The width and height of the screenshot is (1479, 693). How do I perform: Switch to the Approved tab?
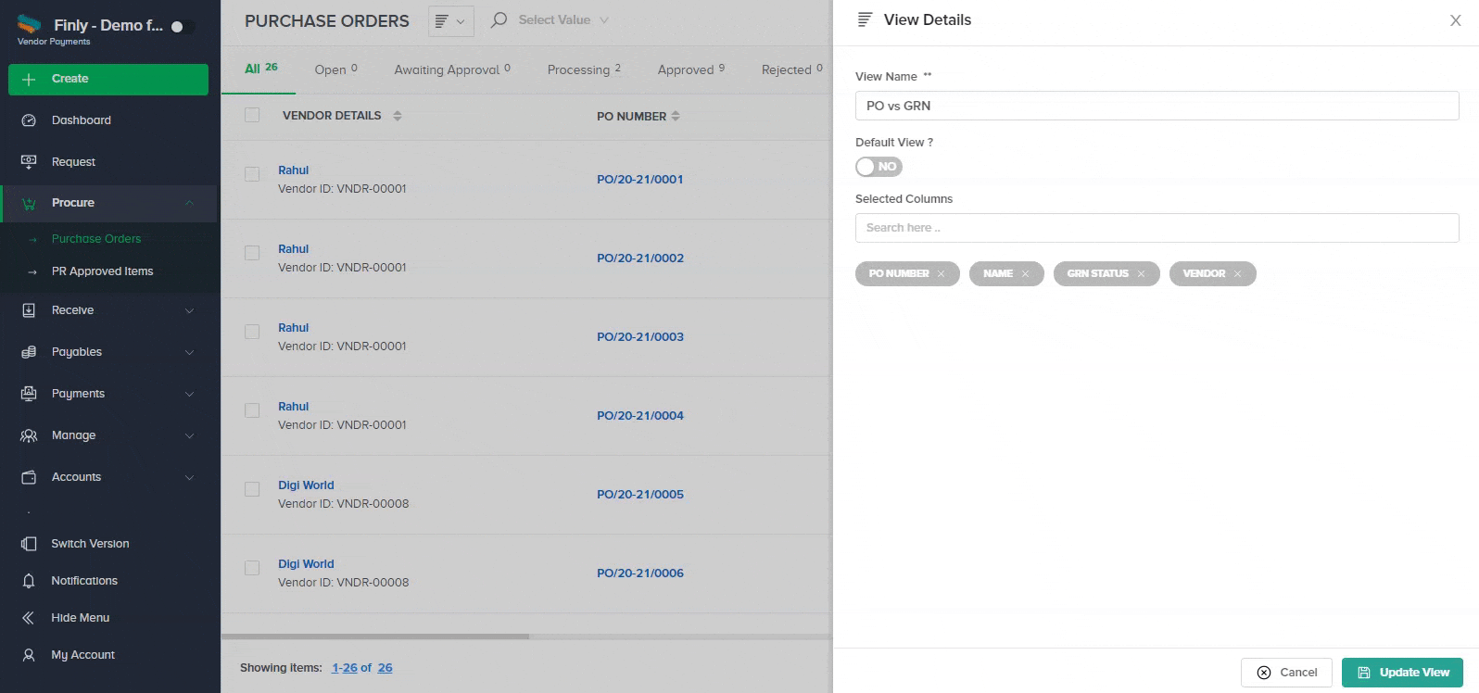[691, 69]
